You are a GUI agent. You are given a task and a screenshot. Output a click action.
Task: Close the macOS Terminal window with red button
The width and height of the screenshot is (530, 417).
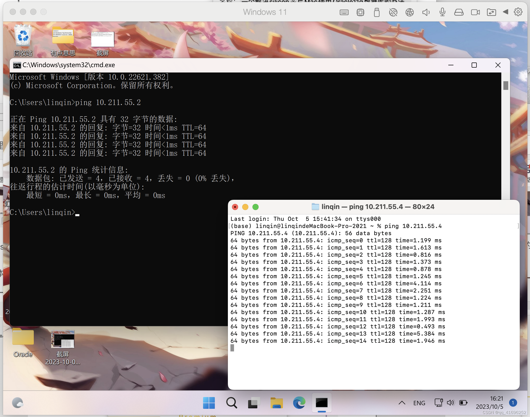click(x=235, y=207)
